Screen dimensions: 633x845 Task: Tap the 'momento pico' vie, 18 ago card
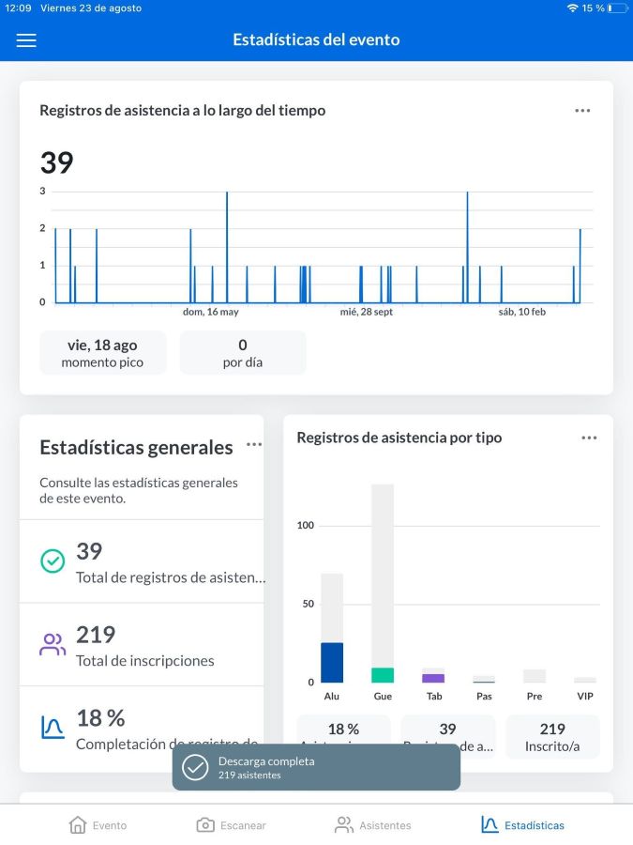click(x=103, y=353)
